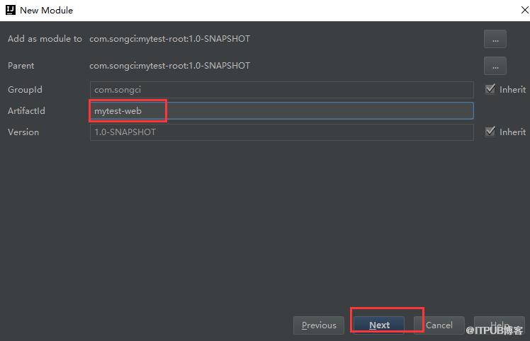Click the Parent label

click(21, 66)
